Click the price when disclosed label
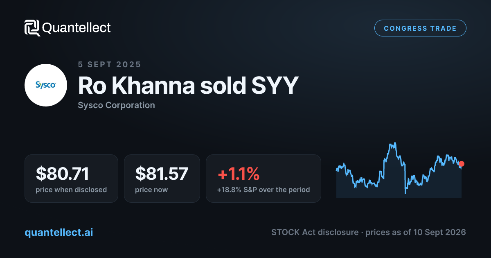Viewport: 491px width, 258px height. tap(71, 190)
